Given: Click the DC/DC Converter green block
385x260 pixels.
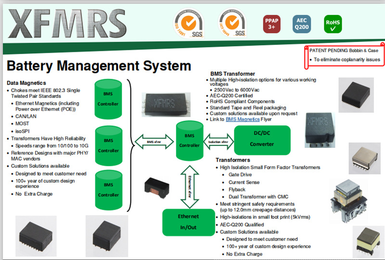Looking at the screenshot, I should coord(262,140).
